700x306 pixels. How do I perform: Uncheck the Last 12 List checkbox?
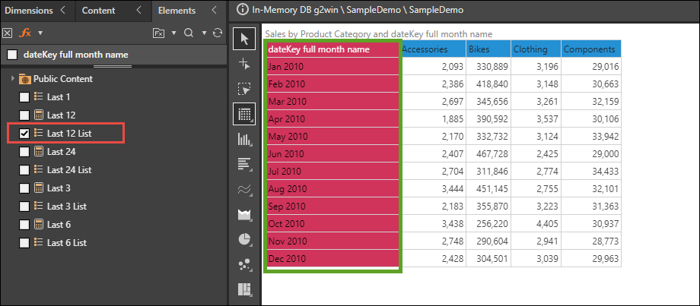coord(24,134)
